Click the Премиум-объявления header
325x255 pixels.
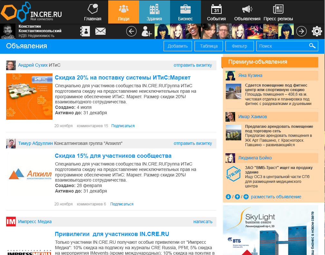(x=270, y=62)
